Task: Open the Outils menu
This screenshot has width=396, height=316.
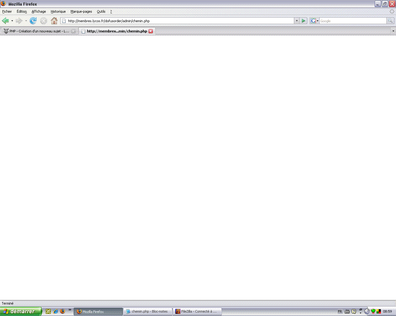Action: click(x=101, y=11)
